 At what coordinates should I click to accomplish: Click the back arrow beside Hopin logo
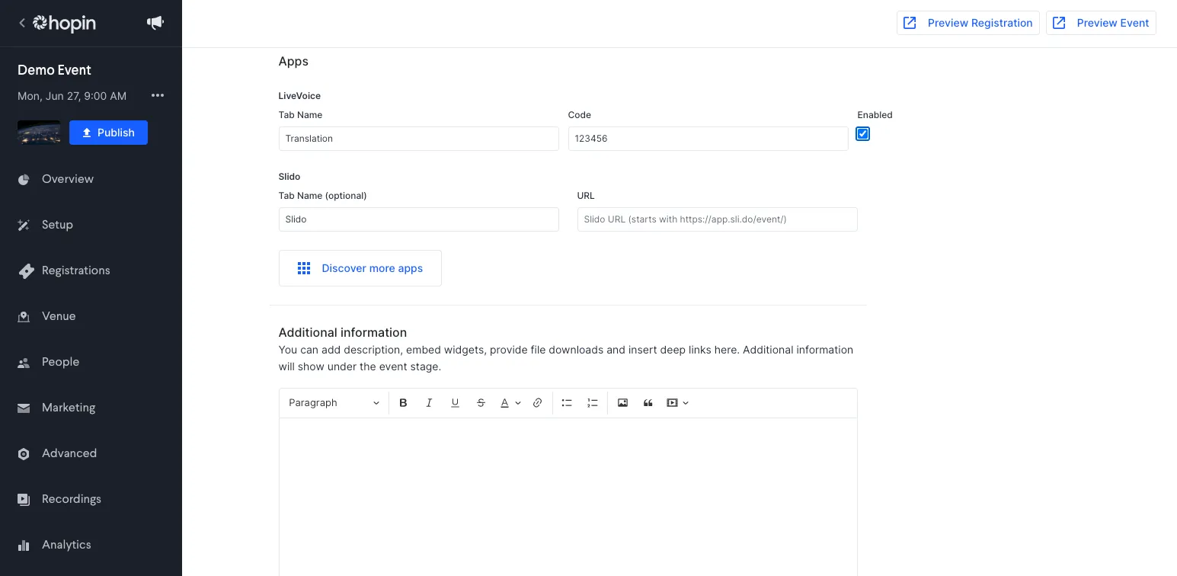(22, 23)
